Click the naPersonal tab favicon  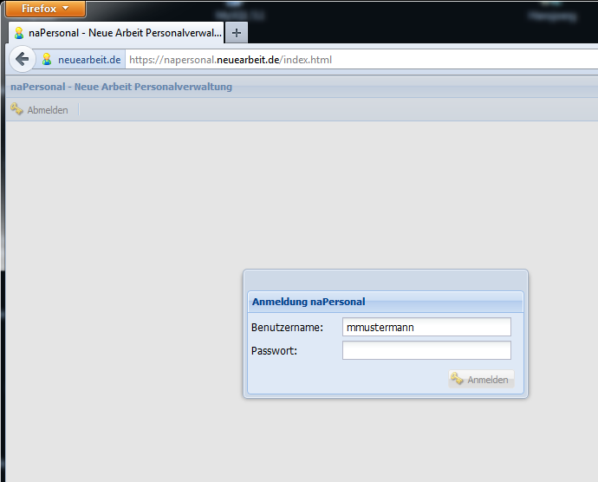tap(18, 33)
